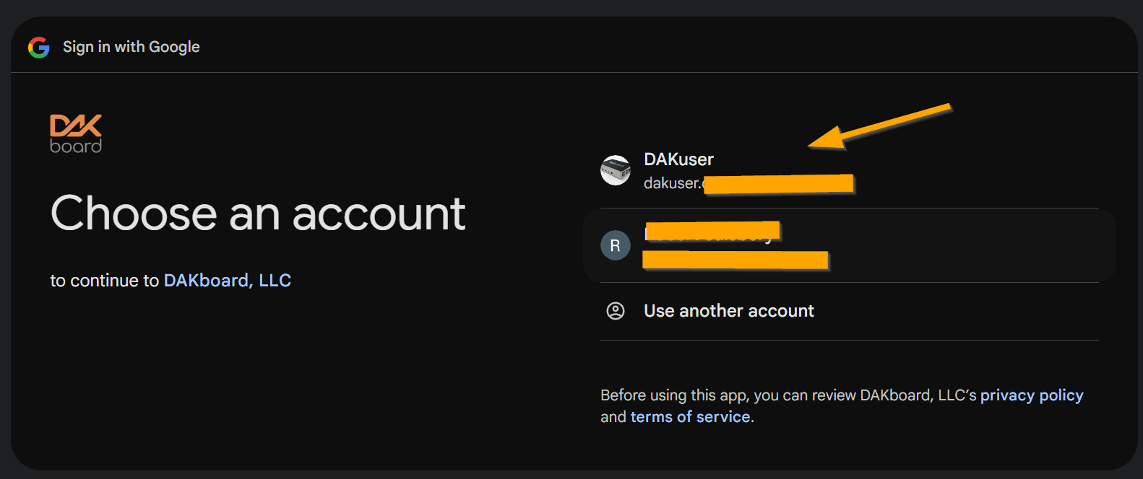
Task: Open the terms of service link
Action: coord(690,417)
